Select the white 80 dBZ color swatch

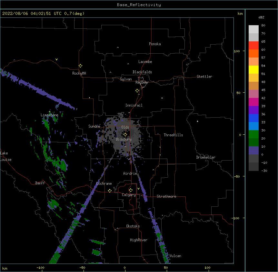click(253, 29)
